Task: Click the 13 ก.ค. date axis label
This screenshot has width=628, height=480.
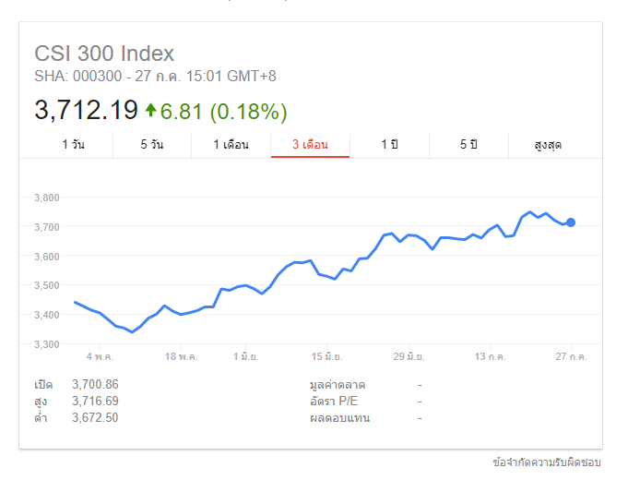Action: [489, 356]
